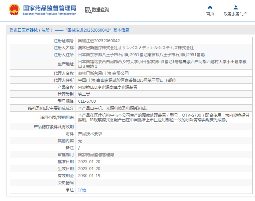The image size is (255, 201).
Task: Select the 产品名称 label
Action: pyautogui.click(x=66, y=87)
